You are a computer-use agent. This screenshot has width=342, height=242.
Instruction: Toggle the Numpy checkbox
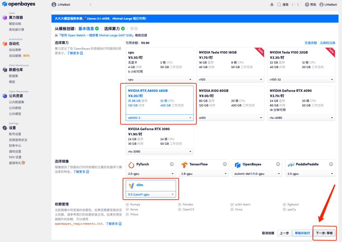(127, 205)
